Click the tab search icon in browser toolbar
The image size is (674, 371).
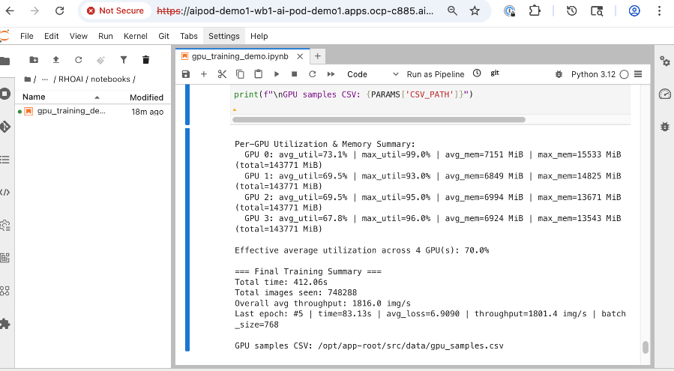pos(597,10)
